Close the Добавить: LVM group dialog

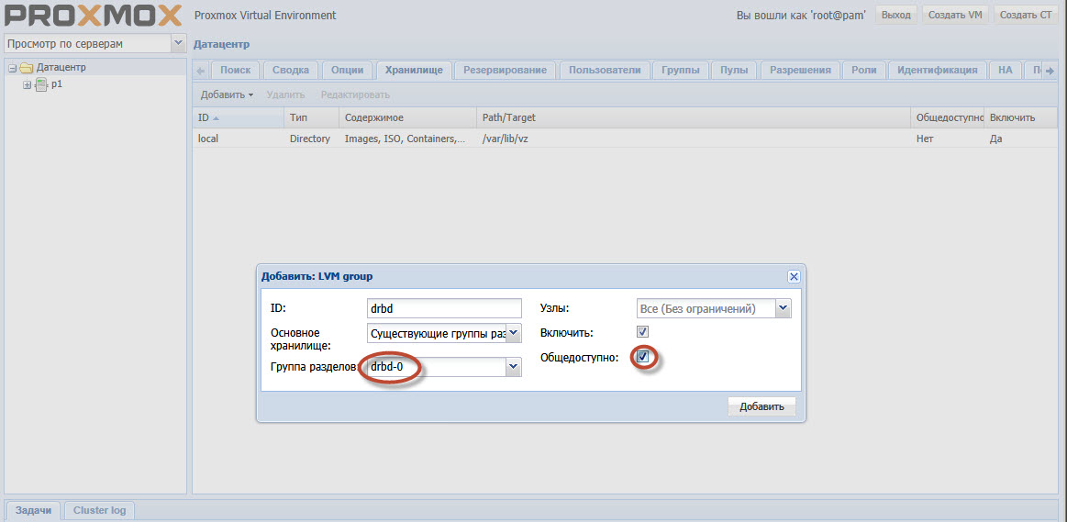pos(794,276)
